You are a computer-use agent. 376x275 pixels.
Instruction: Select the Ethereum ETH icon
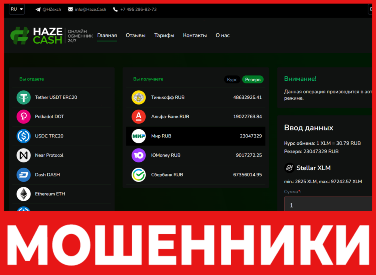tap(23, 194)
